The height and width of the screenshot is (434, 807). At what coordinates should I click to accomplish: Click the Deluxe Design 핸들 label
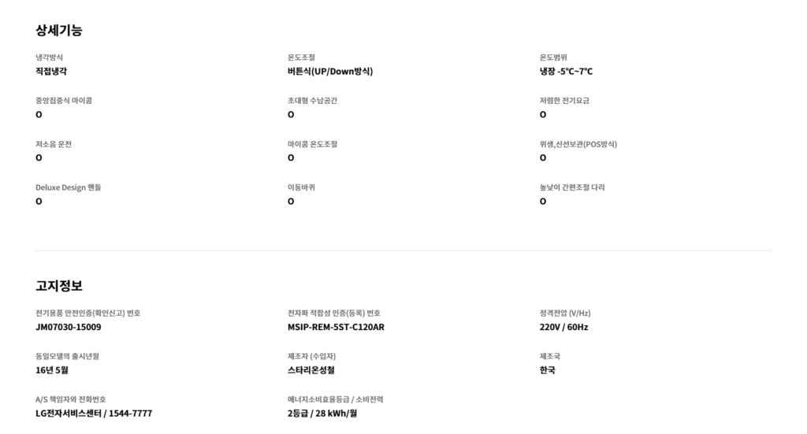69,187
